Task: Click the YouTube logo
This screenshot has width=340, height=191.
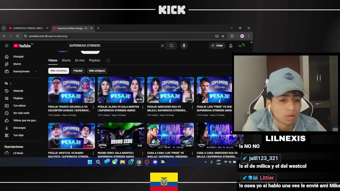Action: click(22, 46)
